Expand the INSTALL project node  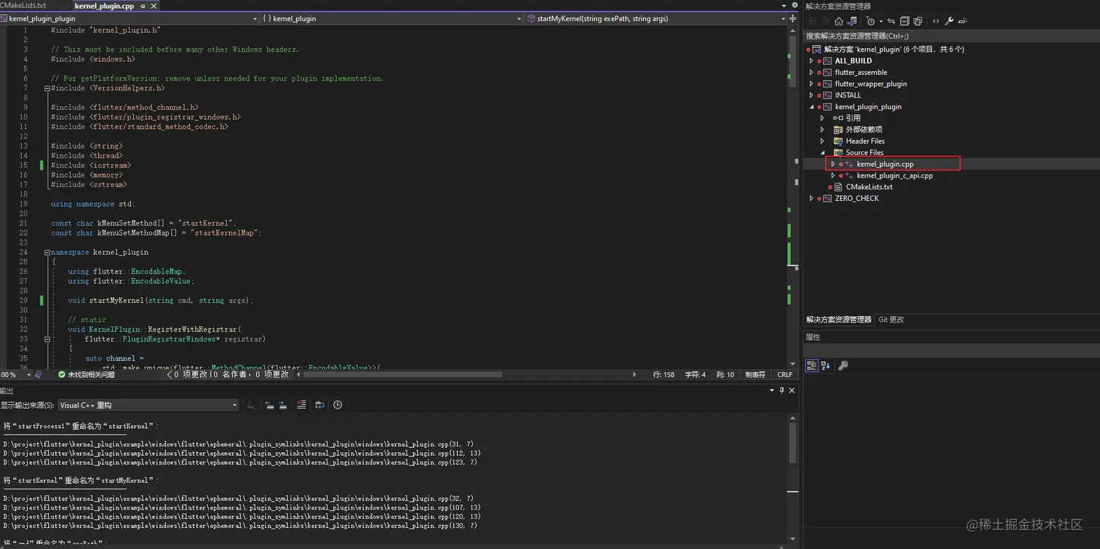click(x=811, y=95)
